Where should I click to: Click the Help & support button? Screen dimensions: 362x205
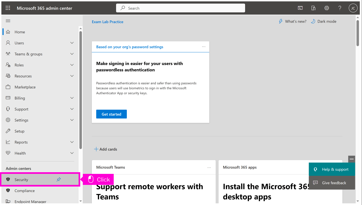point(332,169)
